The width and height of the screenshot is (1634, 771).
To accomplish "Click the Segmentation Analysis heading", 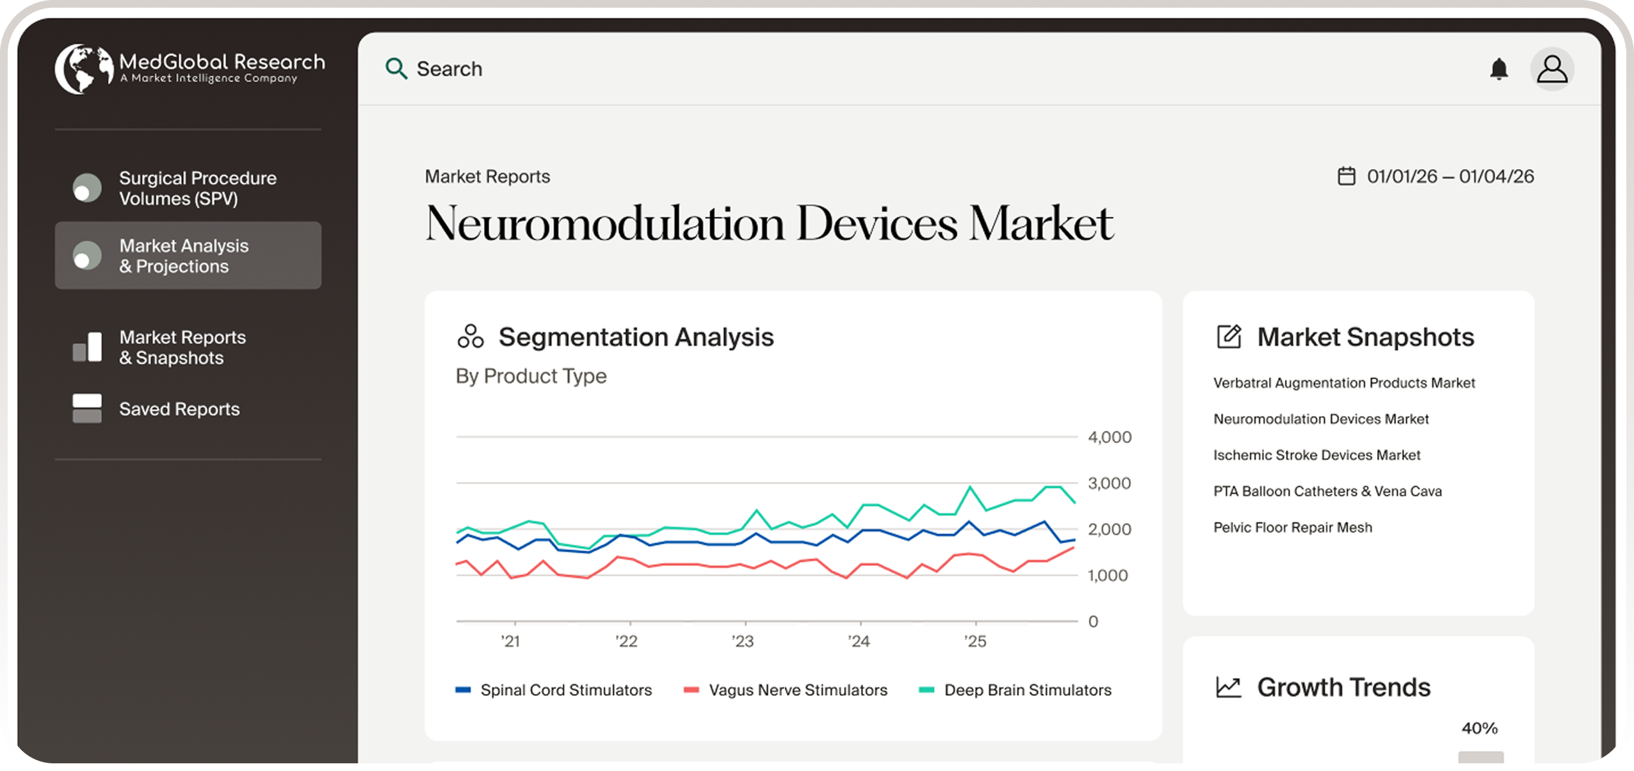I will tap(636, 337).
